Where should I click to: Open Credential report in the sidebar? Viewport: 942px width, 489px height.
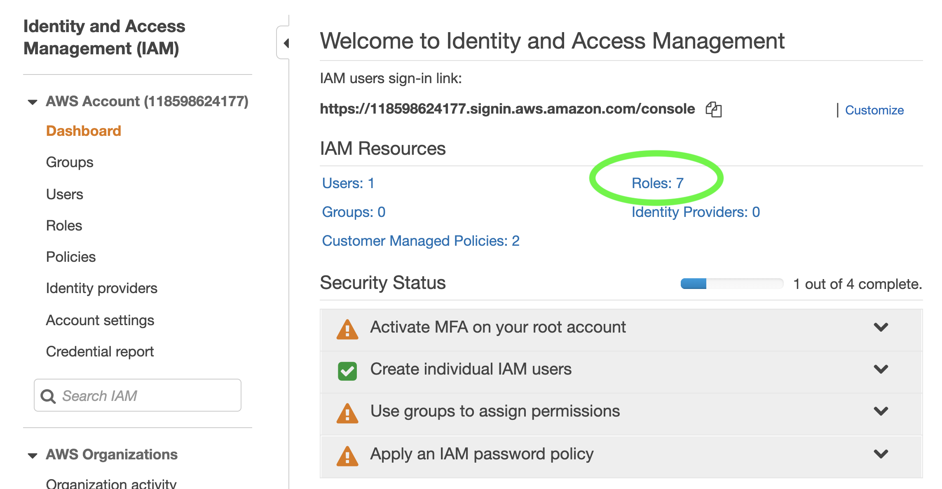coord(100,352)
